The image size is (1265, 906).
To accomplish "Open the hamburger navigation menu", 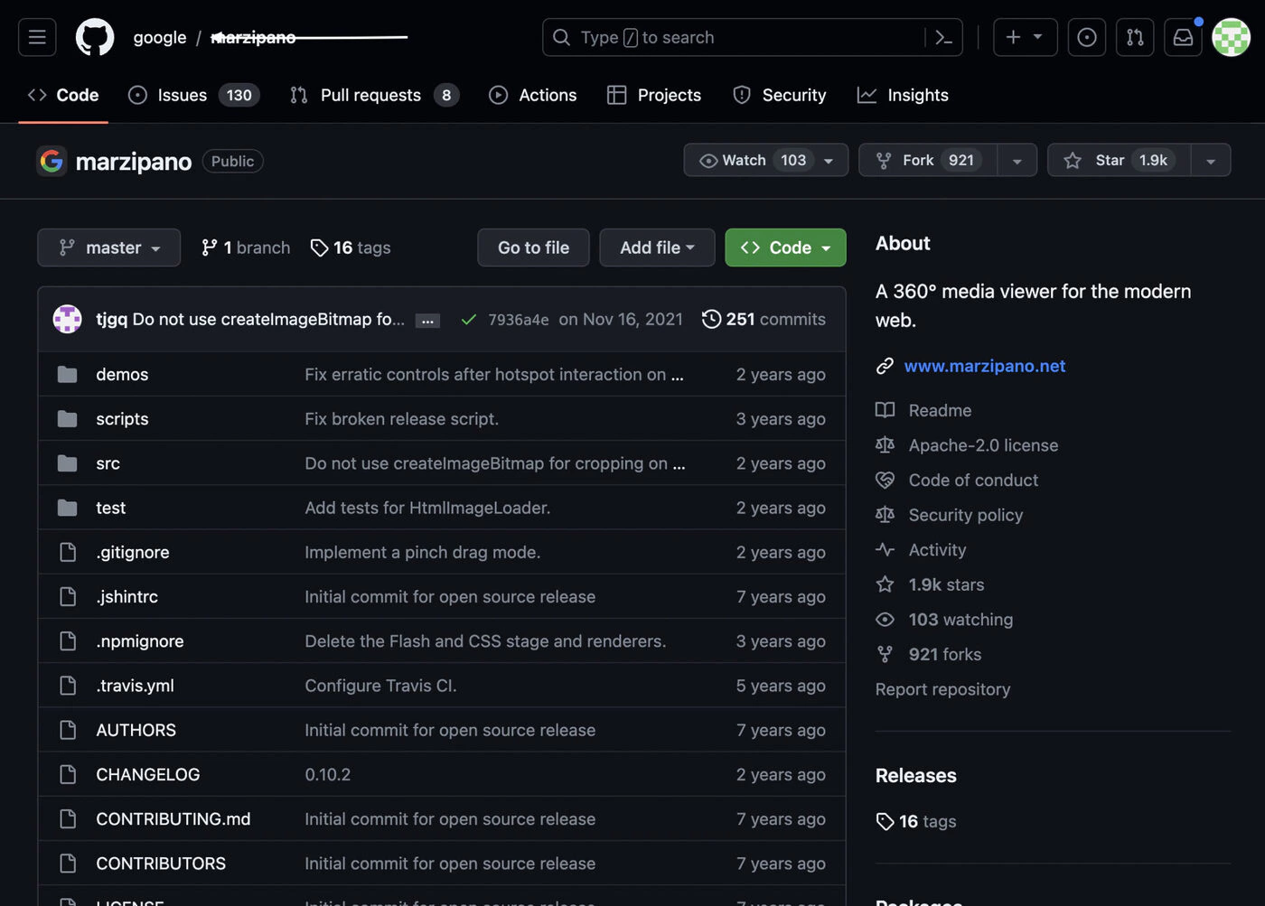I will (x=37, y=37).
